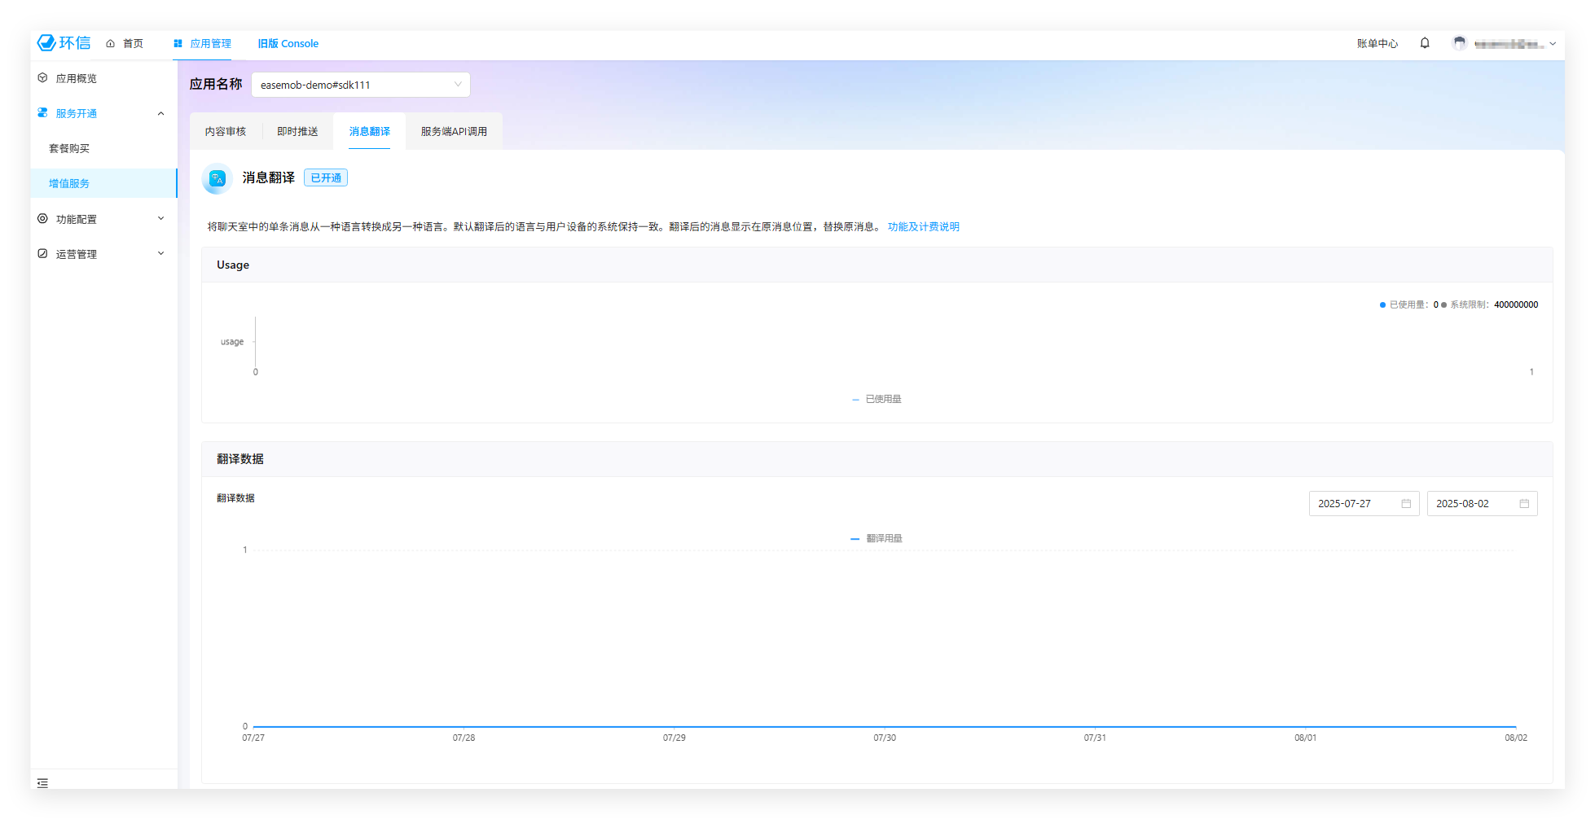Click the 系统限制 gray legend dot
Image resolution: width=1595 pixels, height=819 pixels.
(1444, 305)
